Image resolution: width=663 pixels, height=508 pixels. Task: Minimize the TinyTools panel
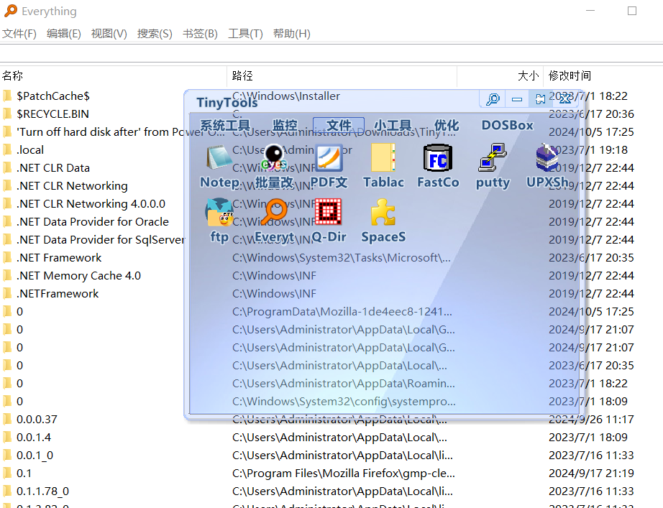[x=517, y=99]
